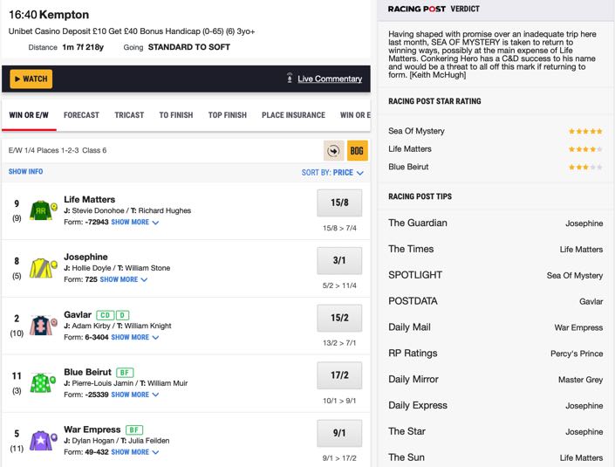Select the 3/1 odds for Josephine
Viewport: 615px width, 467px height.
tap(339, 261)
